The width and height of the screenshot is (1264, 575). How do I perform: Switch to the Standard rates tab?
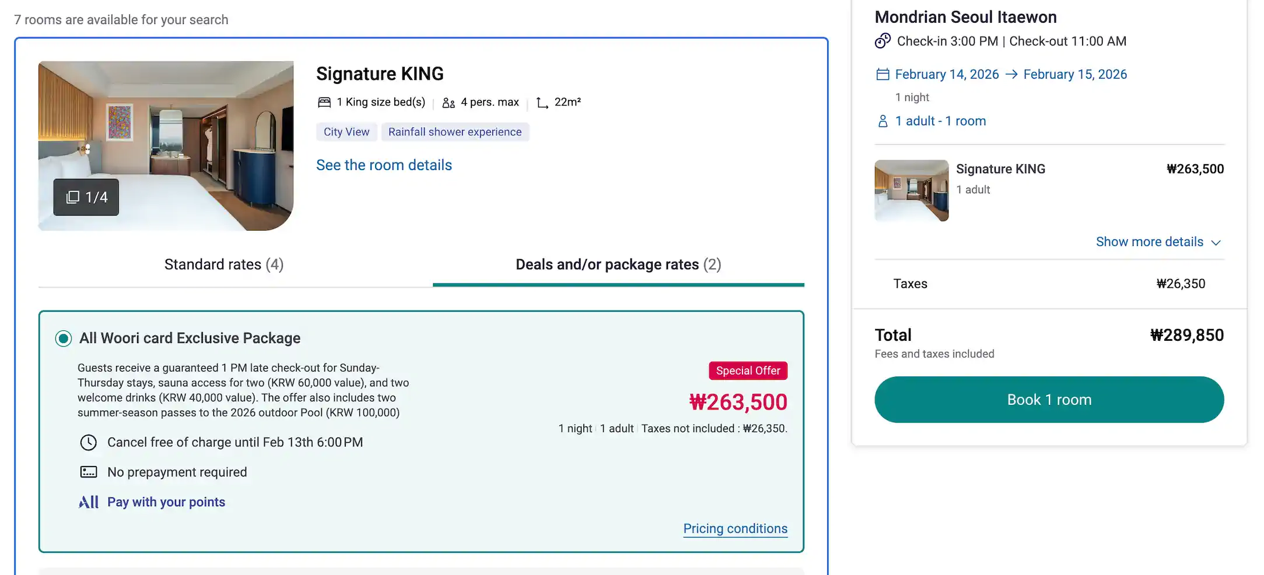tap(224, 264)
